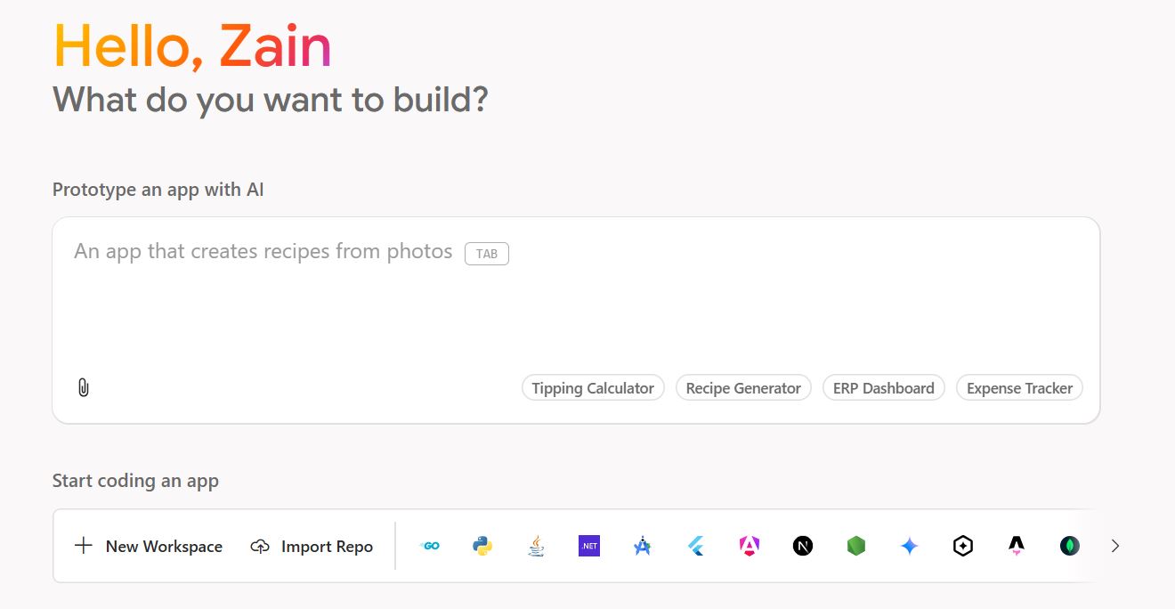This screenshot has width=1175, height=609.
Task: Pick the Expense Tracker suggestion chip
Action: 1019,388
